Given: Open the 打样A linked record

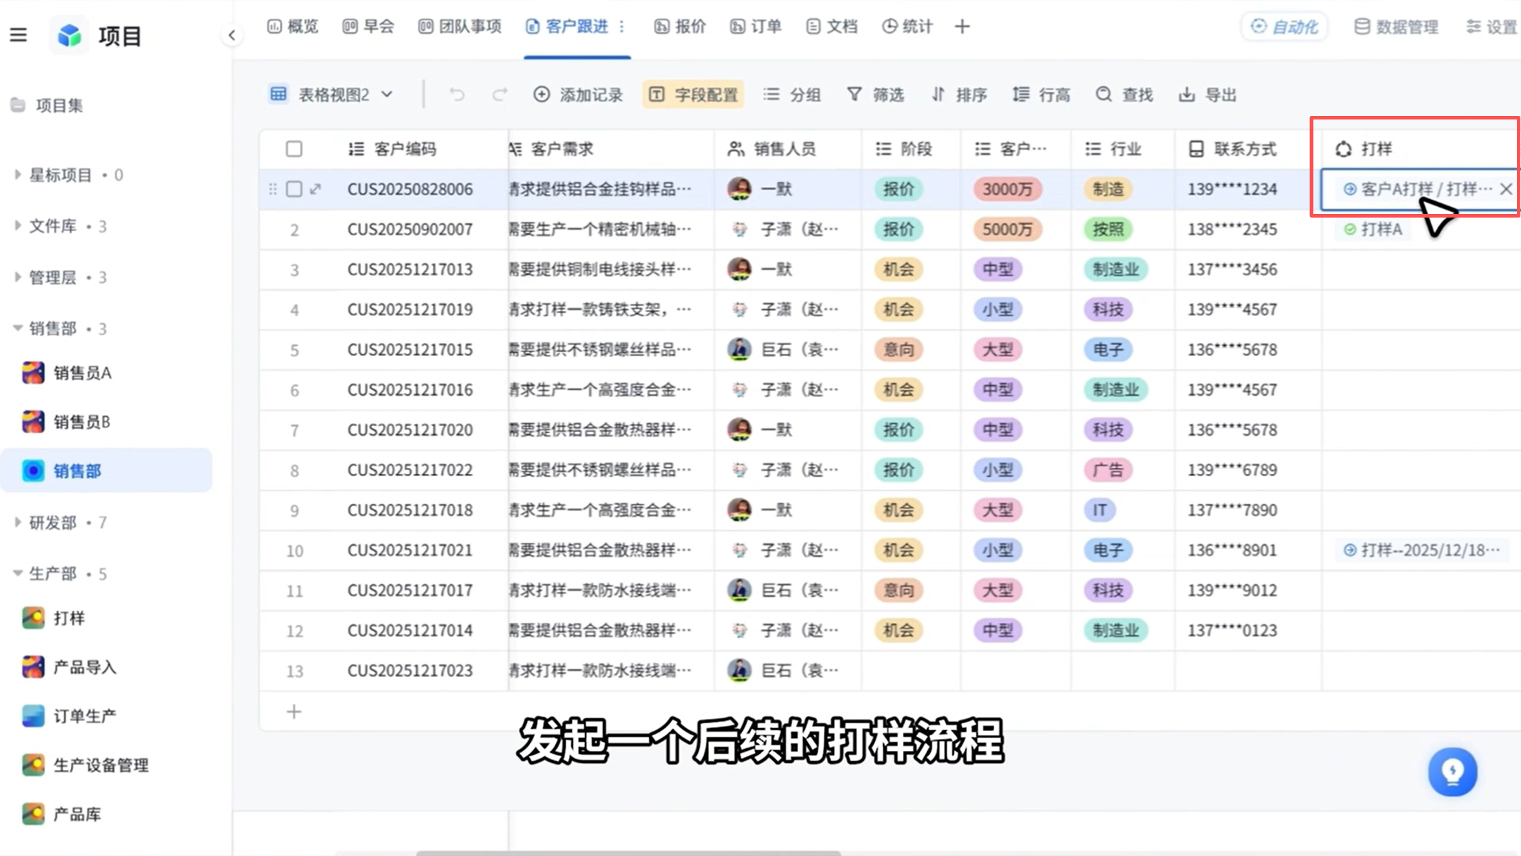Looking at the screenshot, I should click(1374, 229).
